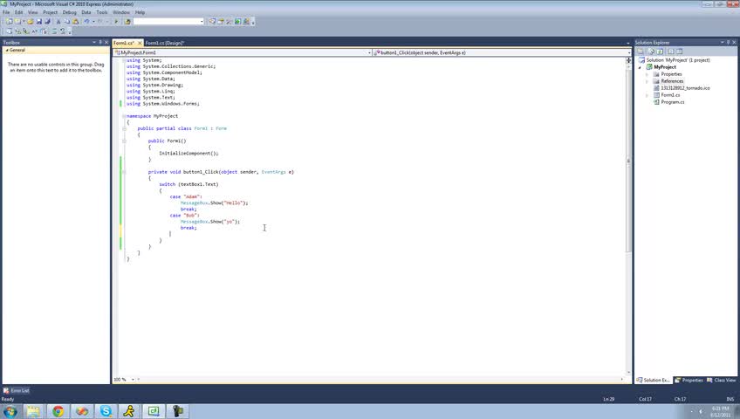Open Chrome from the taskbar
Screen dimensions: 740x419
click(x=58, y=411)
